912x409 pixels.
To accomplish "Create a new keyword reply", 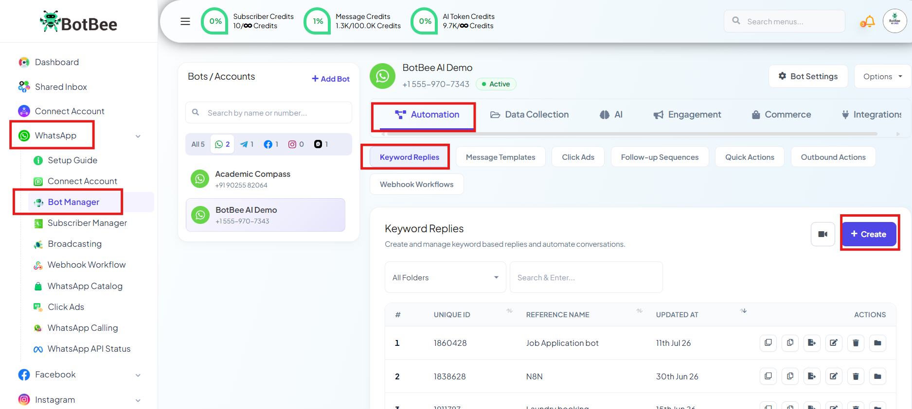I will click(x=869, y=234).
